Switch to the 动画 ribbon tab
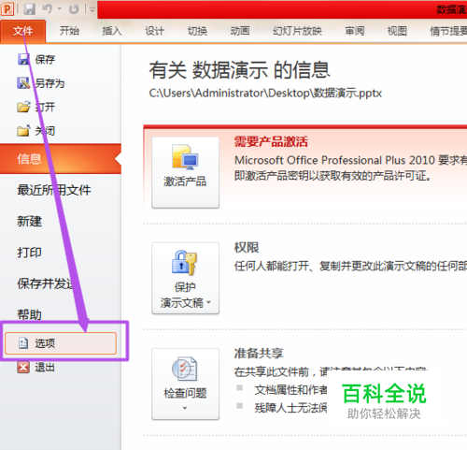Screen dimensions: 467x450 coord(240,31)
